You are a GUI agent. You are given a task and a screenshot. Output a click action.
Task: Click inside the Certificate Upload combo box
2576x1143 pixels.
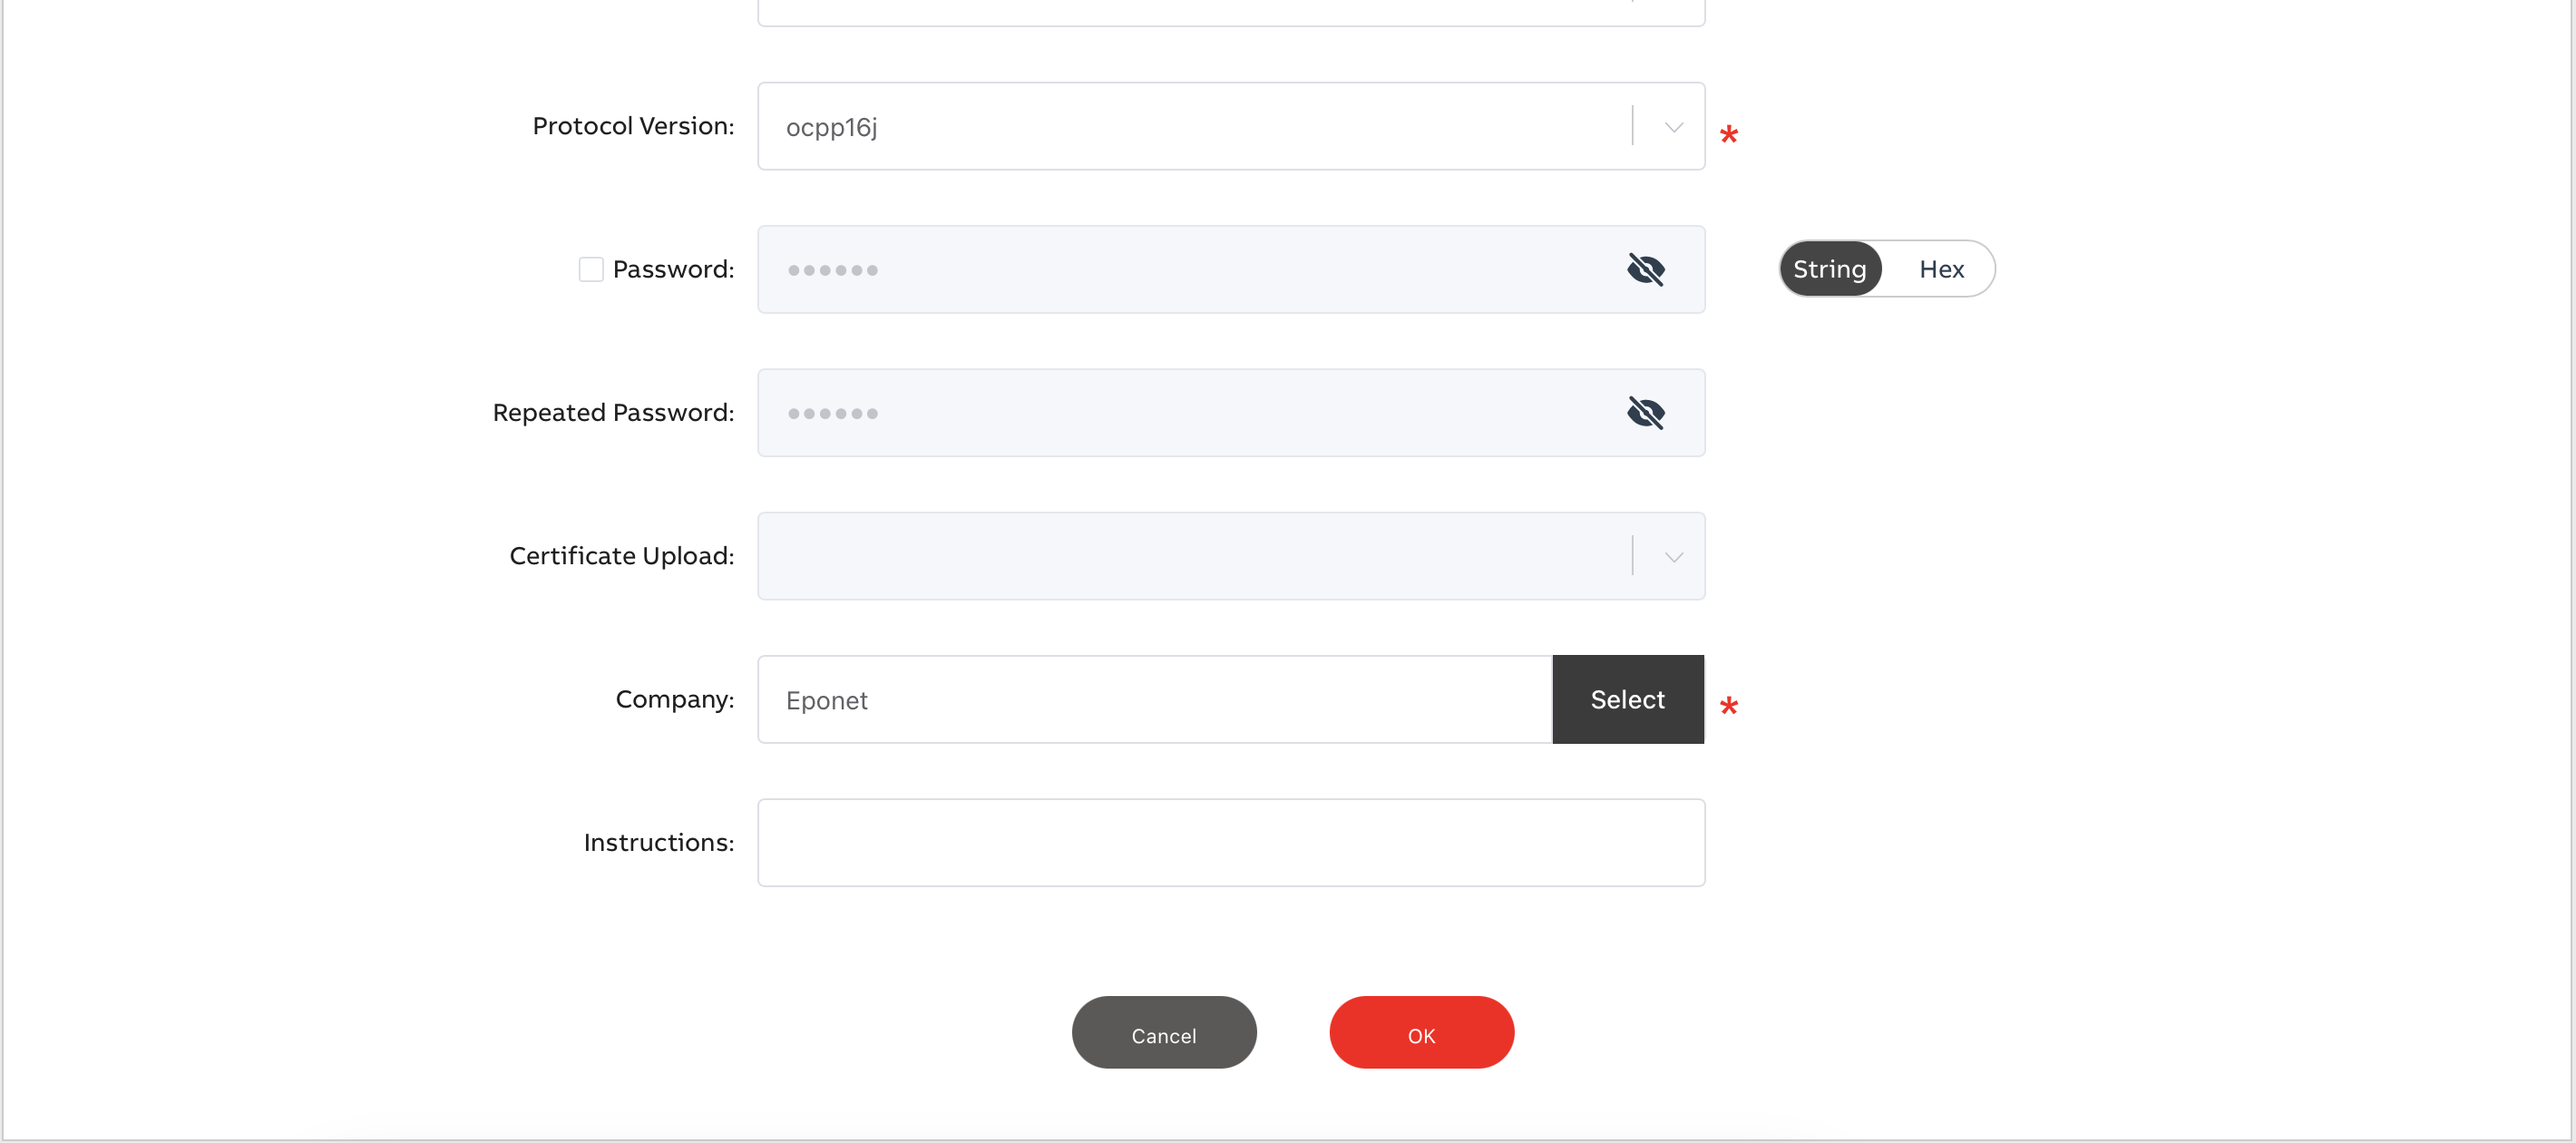(1190, 556)
